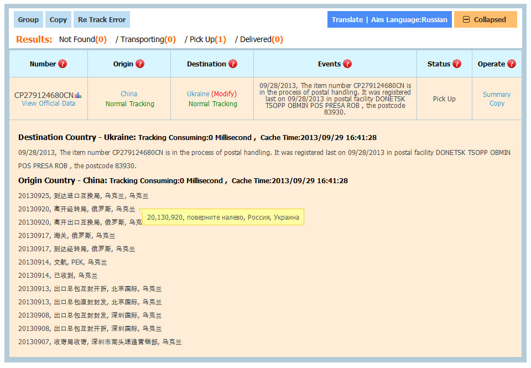Collapse the results with the Collapsed button

[x=485, y=19]
